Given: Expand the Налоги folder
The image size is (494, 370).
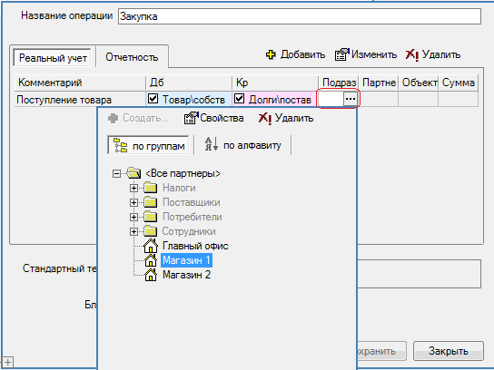Looking at the screenshot, I should point(133,188).
